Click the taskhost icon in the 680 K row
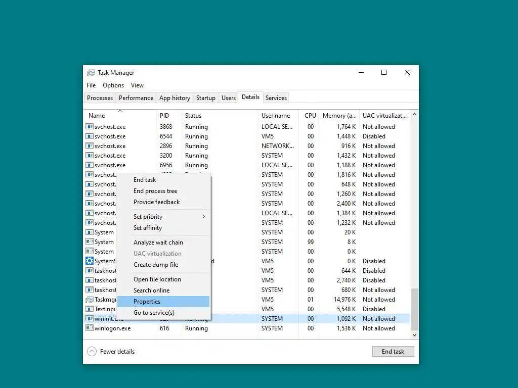 pyautogui.click(x=89, y=289)
